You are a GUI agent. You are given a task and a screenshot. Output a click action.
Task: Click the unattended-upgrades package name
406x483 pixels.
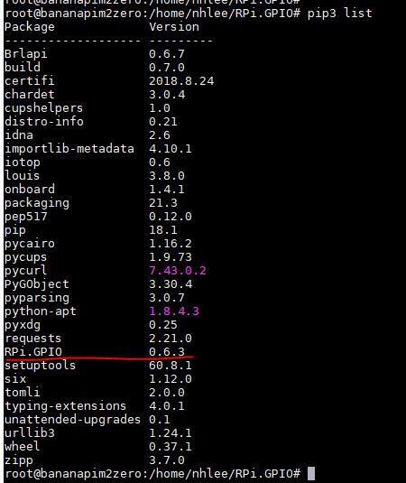[x=73, y=420]
